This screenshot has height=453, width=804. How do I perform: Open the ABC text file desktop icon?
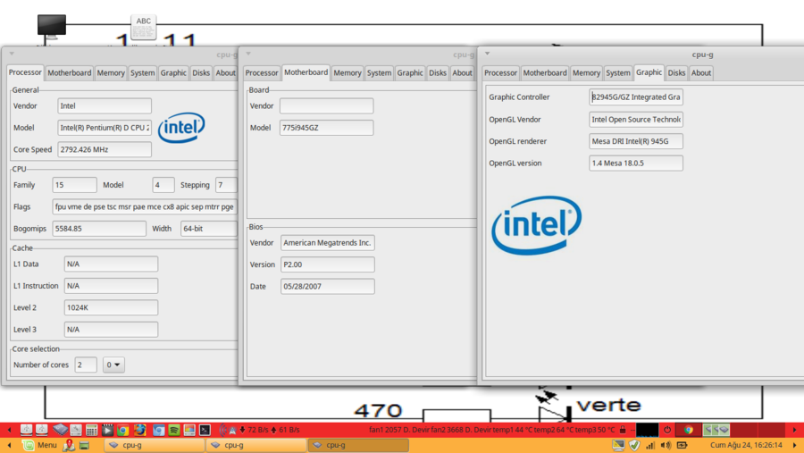(143, 27)
